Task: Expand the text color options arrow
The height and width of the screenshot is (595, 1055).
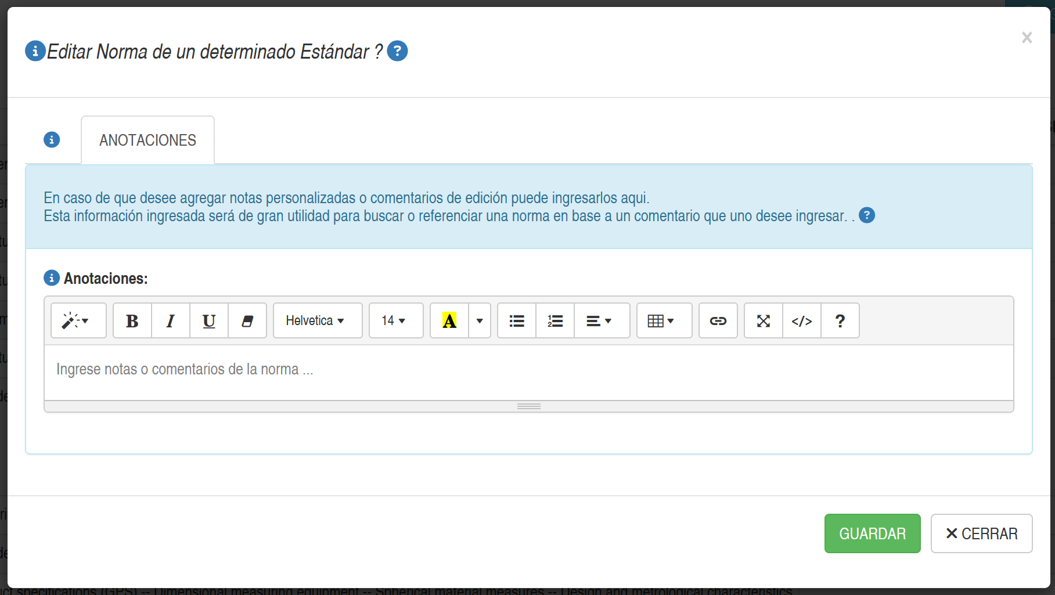Action: (480, 321)
